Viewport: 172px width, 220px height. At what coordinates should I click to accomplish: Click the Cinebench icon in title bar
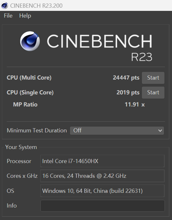(4, 5)
